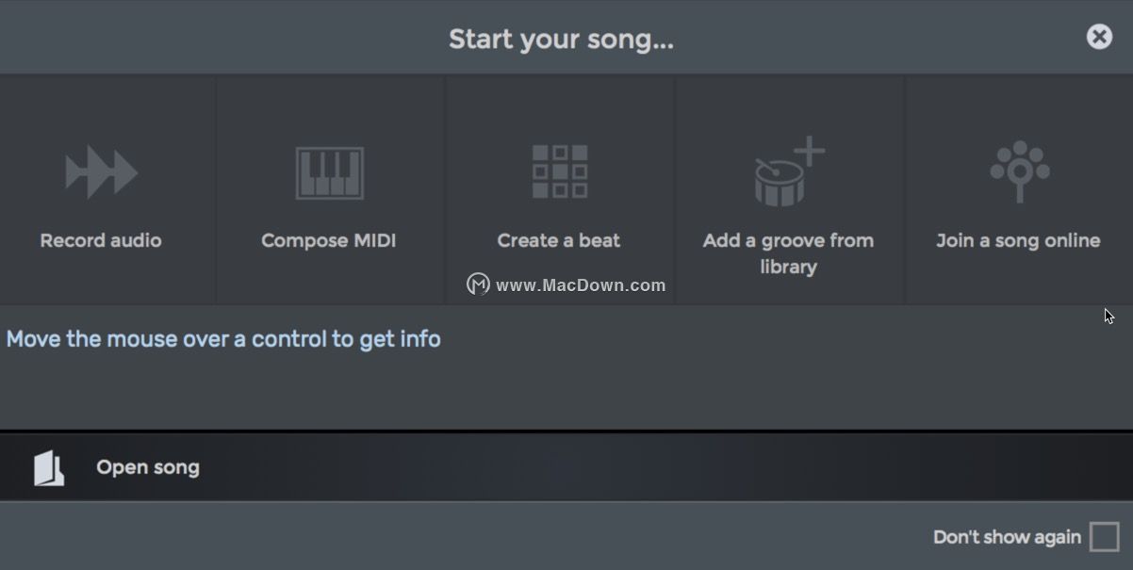Select the Join a song online tree icon

[1019, 171]
